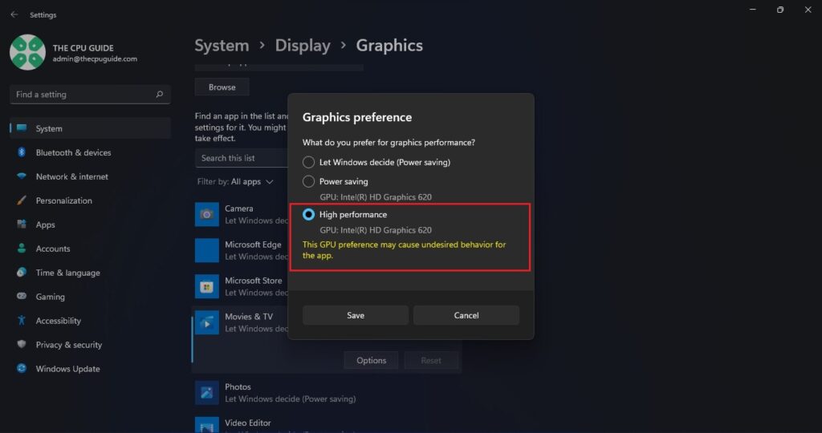Click the Graphics breadcrumb title
The width and height of the screenshot is (822, 433).
(389, 46)
